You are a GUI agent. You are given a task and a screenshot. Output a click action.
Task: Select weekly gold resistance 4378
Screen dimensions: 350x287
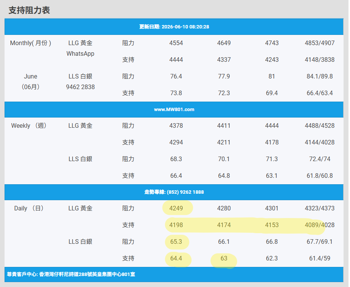click(176, 125)
